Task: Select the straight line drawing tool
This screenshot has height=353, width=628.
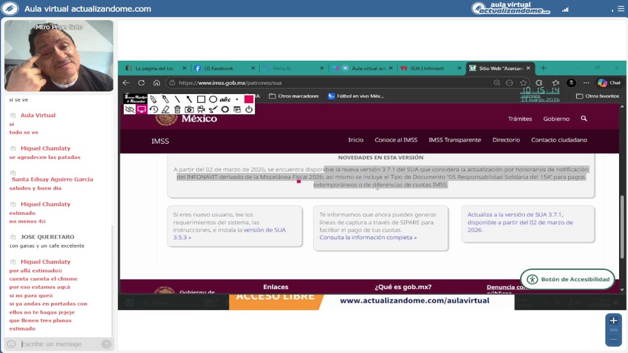Action: [177, 99]
